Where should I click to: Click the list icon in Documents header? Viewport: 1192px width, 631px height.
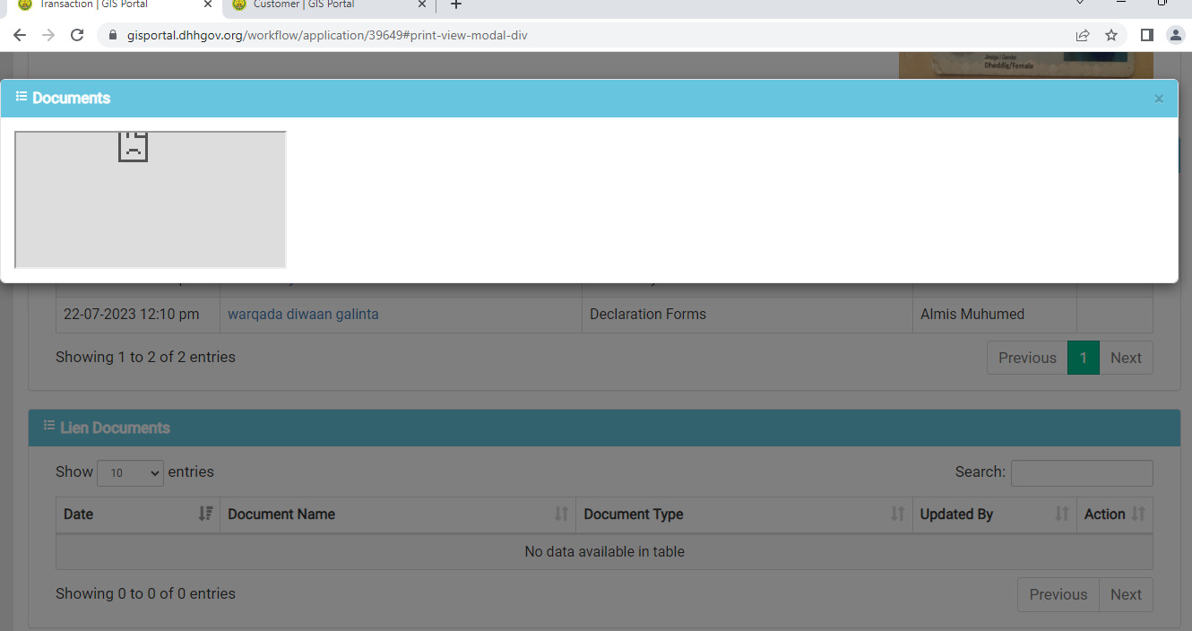pos(22,96)
